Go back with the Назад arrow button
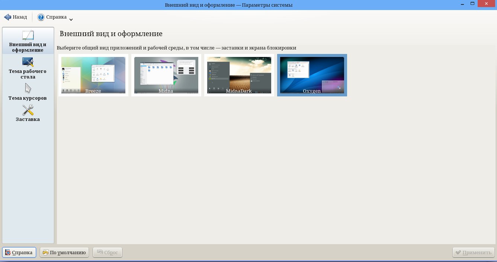 point(15,17)
